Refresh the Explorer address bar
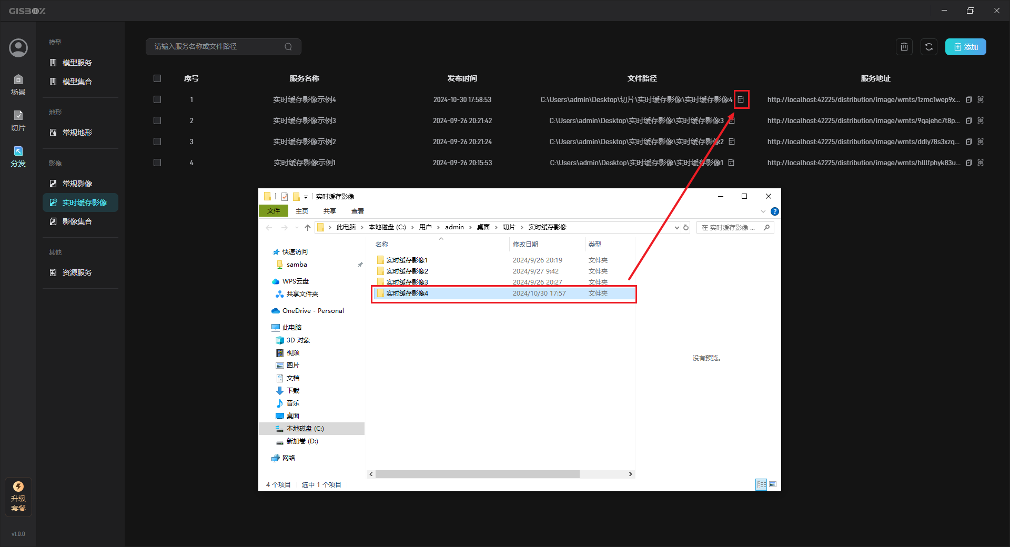Viewport: 1010px width, 547px height. pyautogui.click(x=686, y=228)
